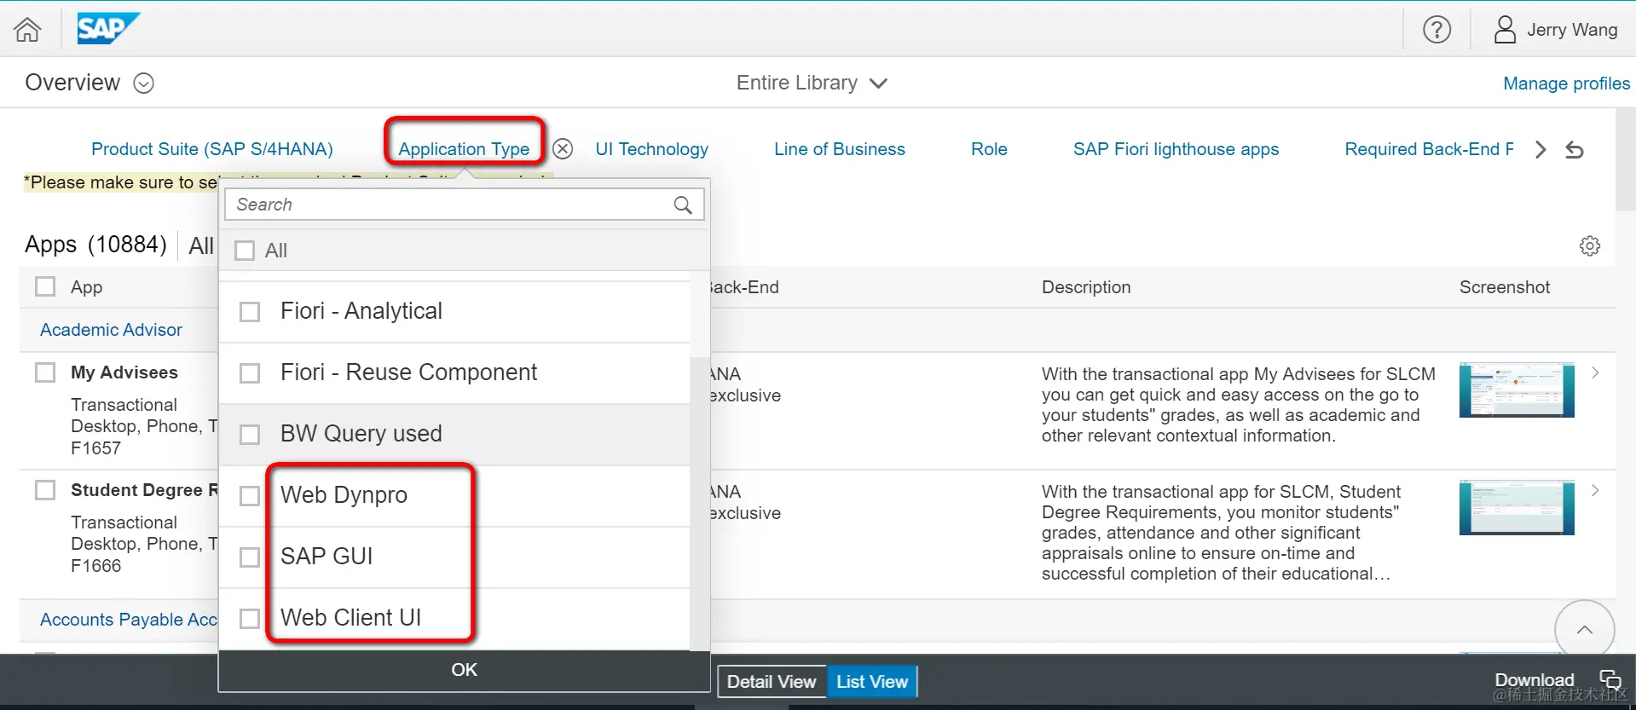The image size is (1636, 710).
Task: Open the My Advisees screenshot thumbnail
Action: (1517, 390)
